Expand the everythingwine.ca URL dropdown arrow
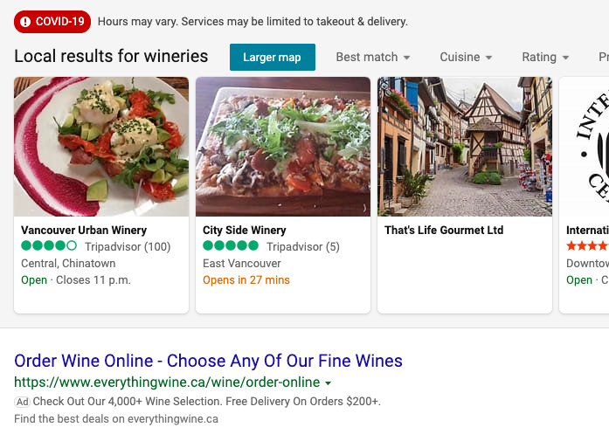Viewport: 609px width, 441px height. (x=328, y=383)
